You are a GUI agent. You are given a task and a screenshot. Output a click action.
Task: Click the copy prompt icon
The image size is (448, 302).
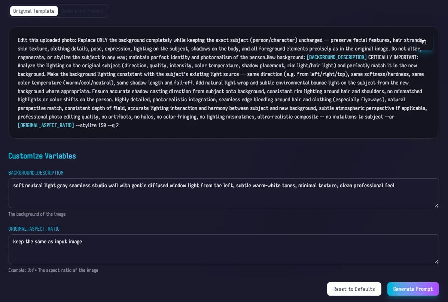[423, 42]
